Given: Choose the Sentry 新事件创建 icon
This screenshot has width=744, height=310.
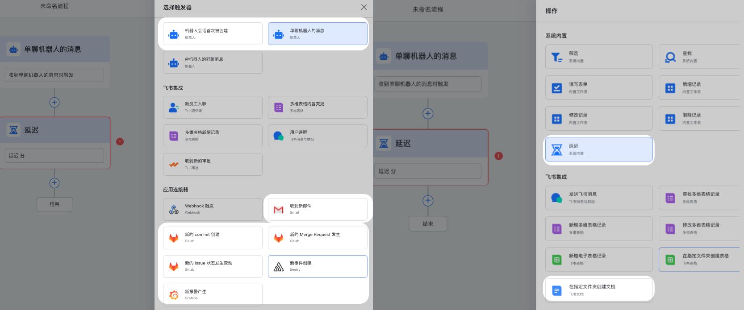Looking at the screenshot, I should pyautogui.click(x=279, y=266).
